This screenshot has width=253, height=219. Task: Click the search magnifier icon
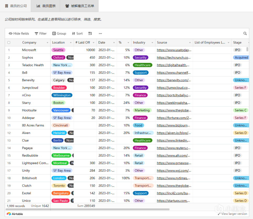click(x=245, y=33)
